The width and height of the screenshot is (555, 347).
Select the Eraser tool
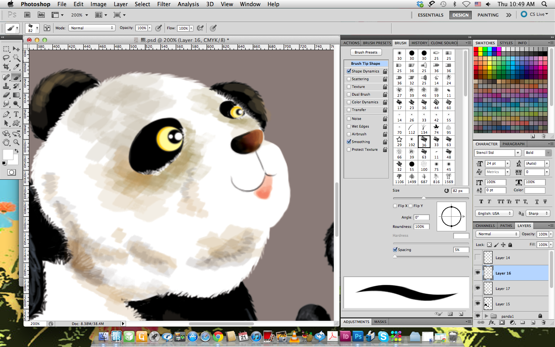[x=6, y=95]
